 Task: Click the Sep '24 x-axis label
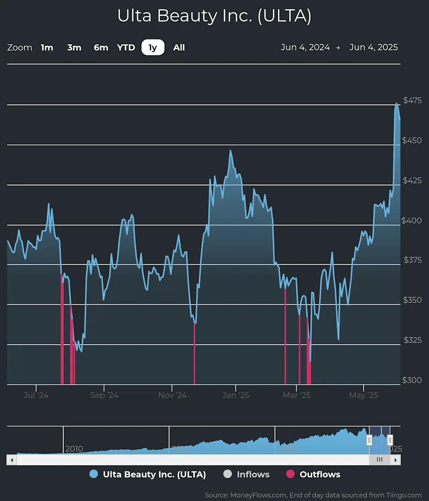click(104, 395)
